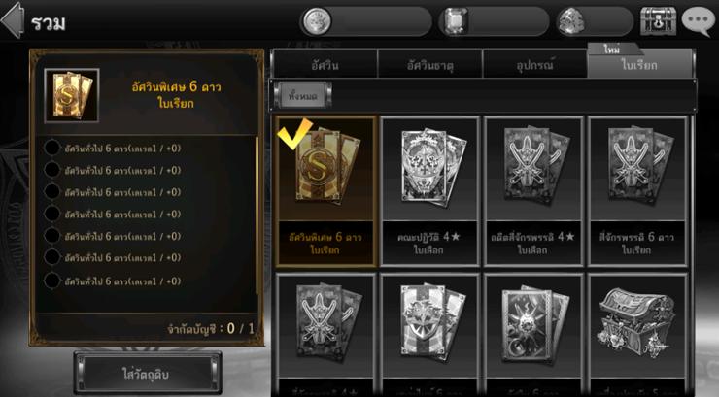Tap the crystal cluster currency icon

point(571,21)
